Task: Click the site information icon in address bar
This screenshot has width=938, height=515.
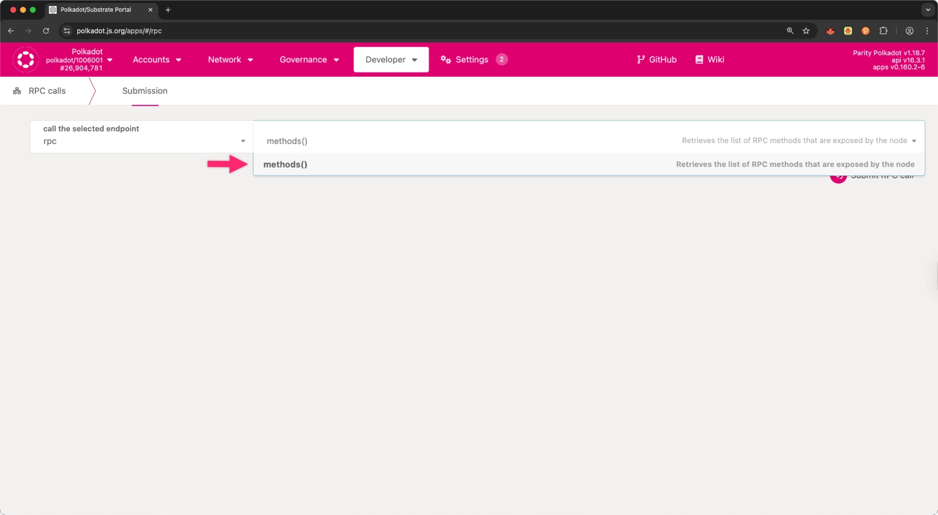Action: click(x=67, y=30)
